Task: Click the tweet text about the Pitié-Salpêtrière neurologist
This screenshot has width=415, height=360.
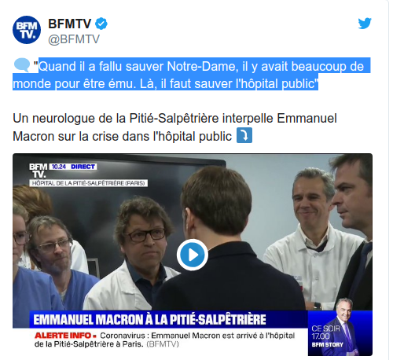Action: pos(174,127)
